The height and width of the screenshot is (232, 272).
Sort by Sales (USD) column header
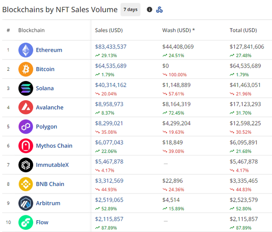point(109,30)
